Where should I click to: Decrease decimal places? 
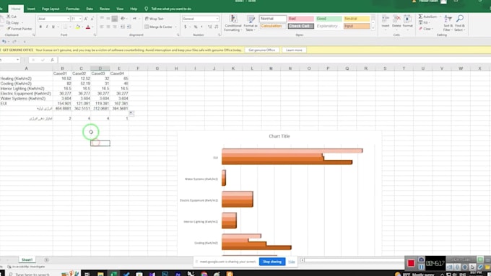216,27
